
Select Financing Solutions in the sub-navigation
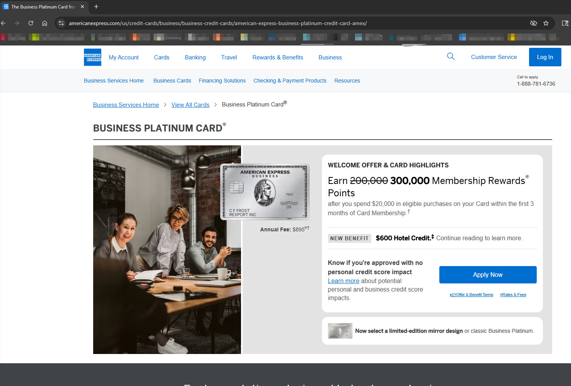point(222,81)
